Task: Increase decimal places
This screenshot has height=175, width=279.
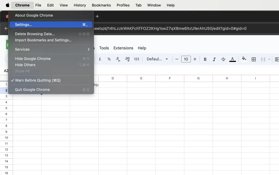Action: pyautogui.click(x=127, y=59)
